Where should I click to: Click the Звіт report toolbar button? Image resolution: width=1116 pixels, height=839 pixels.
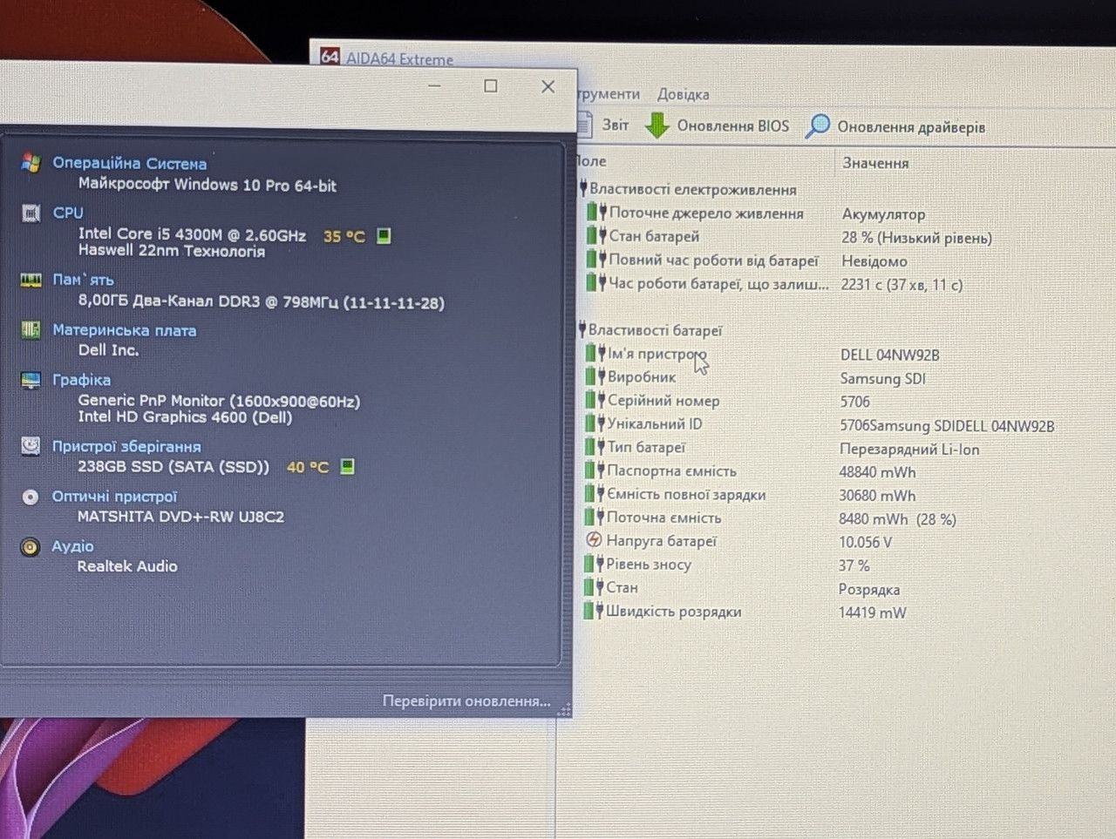pos(602,125)
